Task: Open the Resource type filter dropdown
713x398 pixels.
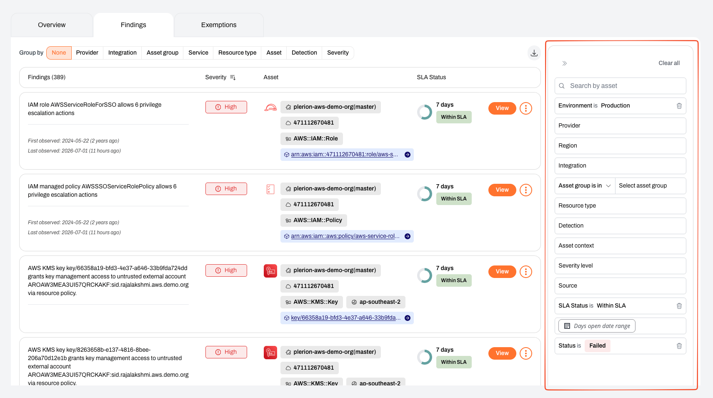Action: point(620,206)
